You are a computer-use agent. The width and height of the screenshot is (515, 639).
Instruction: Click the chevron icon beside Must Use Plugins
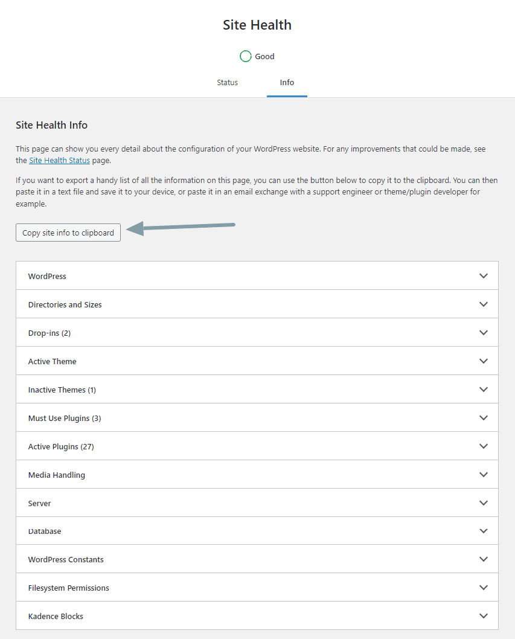[483, 418]
